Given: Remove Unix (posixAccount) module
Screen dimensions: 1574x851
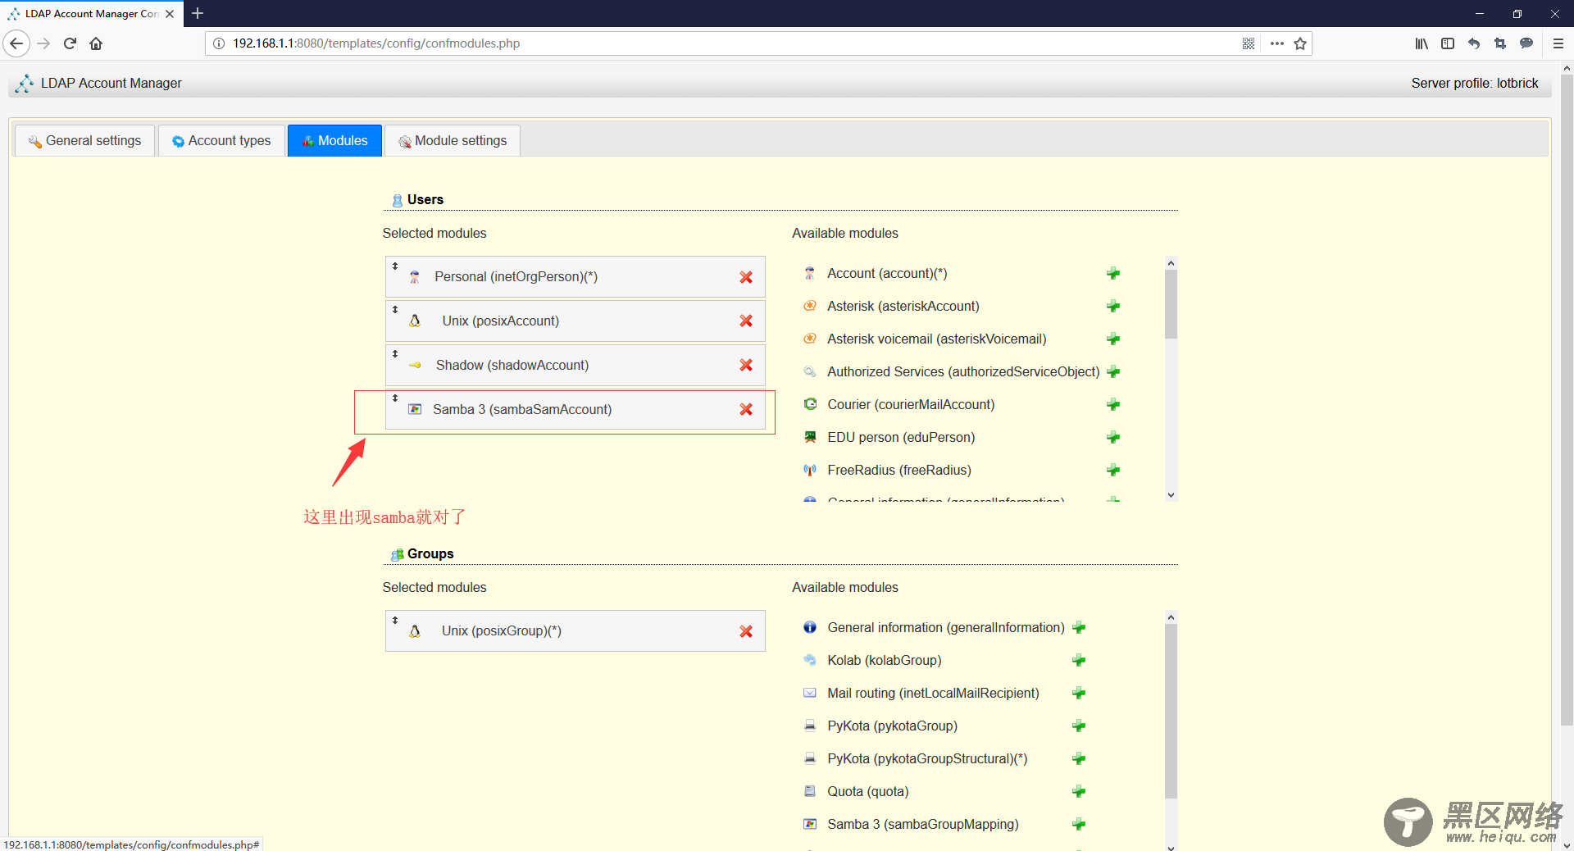Looking at the screenshot, I should [746, 321].
